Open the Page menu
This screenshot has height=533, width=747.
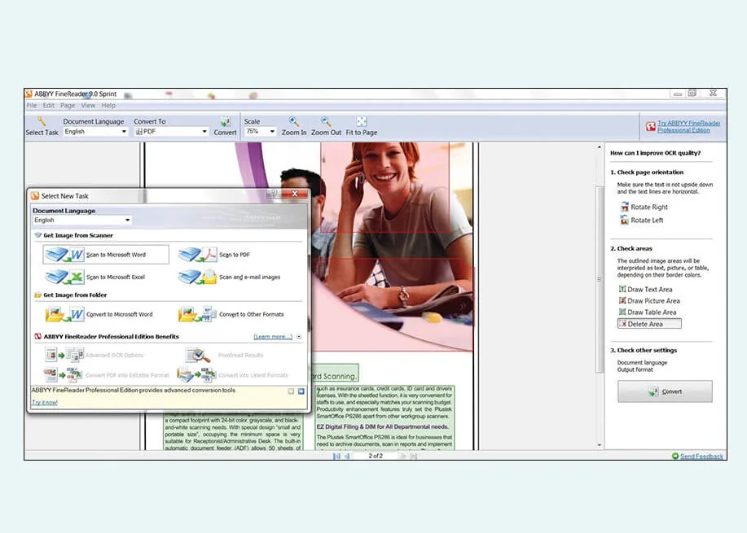(x=68, y=105)
